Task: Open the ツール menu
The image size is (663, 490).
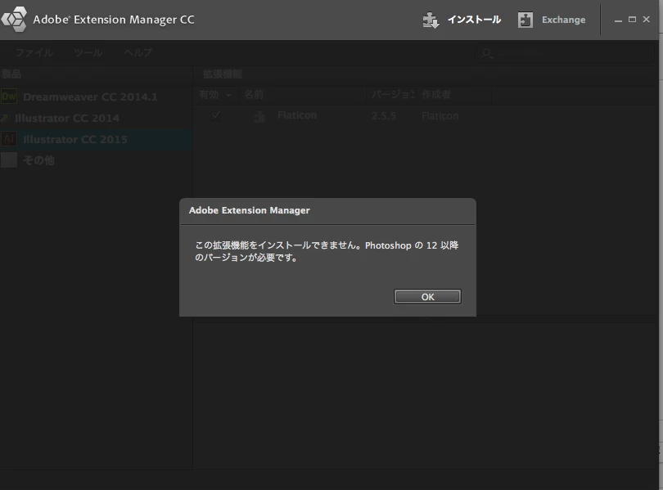Action: click(x=88, y=53)
